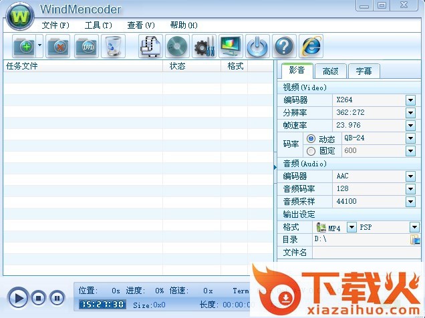The height and width of the screenshot is (318, 425).
Task: Click the 倍速 0x status text
Action: click(x=191, y=291)
